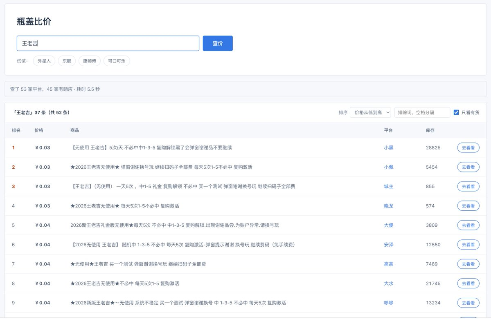This screenshot has height=319, width=491.
Task: Click 去看看 for the 大傻 row
Action: point(468,225)
